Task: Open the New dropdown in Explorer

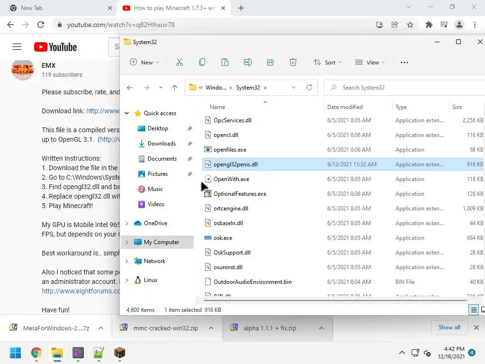Action: pyautogui.click(x=144, y=62)
